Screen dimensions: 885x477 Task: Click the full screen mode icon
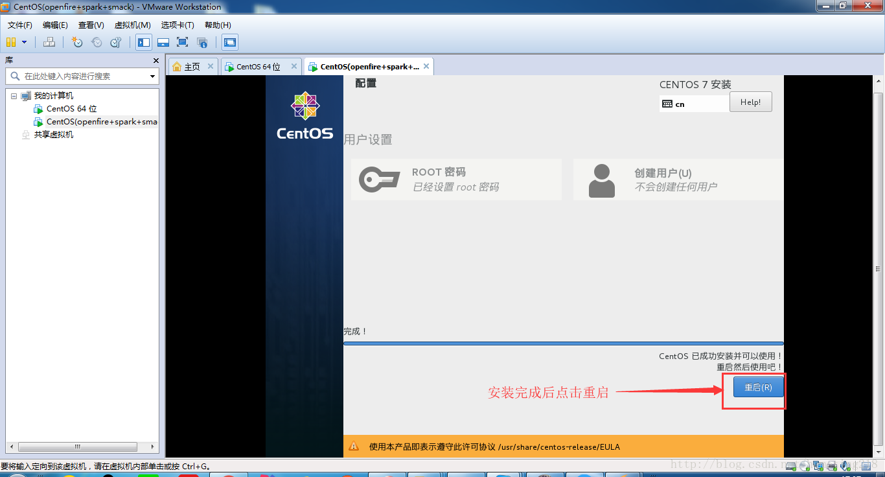183,42
